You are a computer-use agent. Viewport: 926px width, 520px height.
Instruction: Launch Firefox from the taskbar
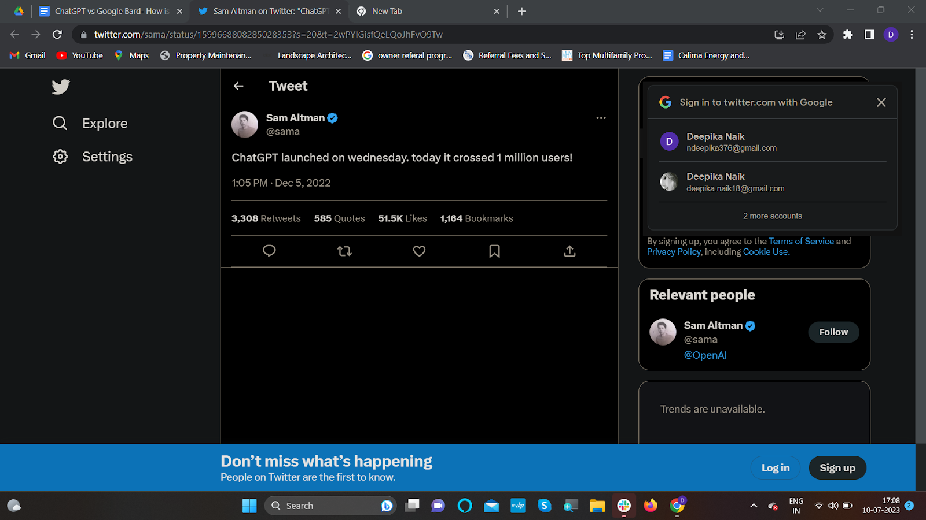(651, 506)
